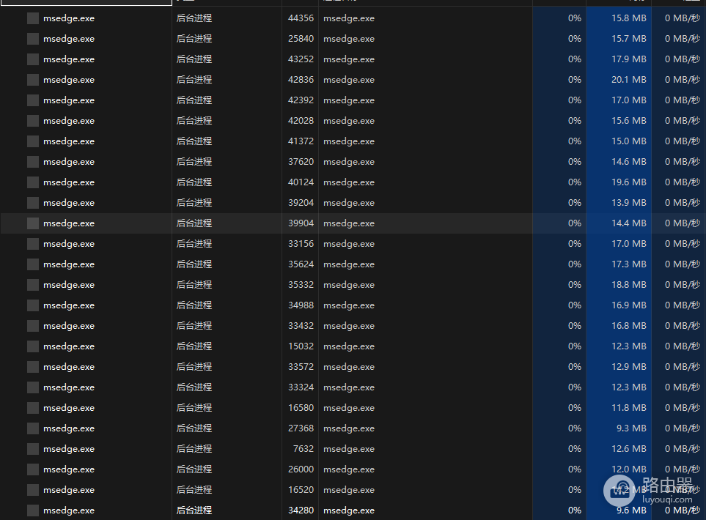Click process-name column msedge.exe in PID 34280 row
Viewport: 706px width, 520px height.
pos(349,510)
